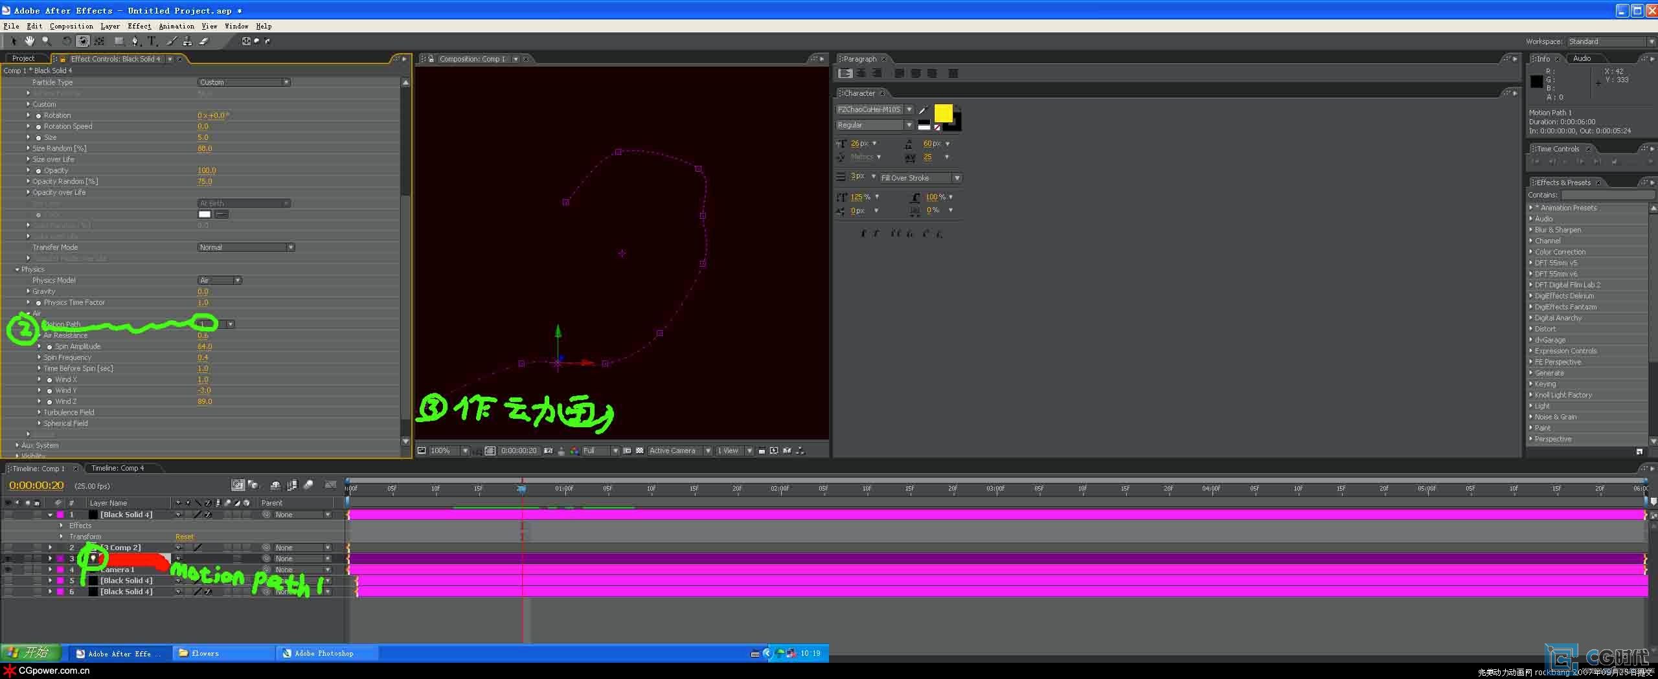Image resolution: width=1658 pixels, height=679 pixels.
Task: Toggle visibility eye of Camera 1 layer
Action: (8, 570)
